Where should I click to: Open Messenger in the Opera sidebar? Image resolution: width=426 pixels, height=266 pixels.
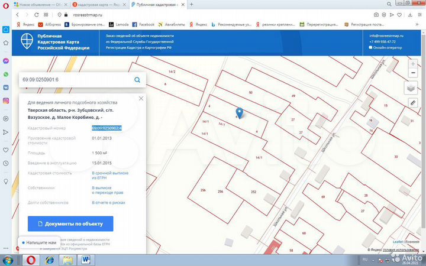(6, 61)
